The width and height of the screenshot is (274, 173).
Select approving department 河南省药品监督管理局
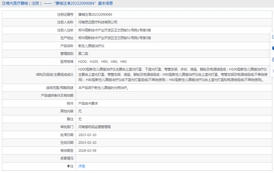[94, 127]
